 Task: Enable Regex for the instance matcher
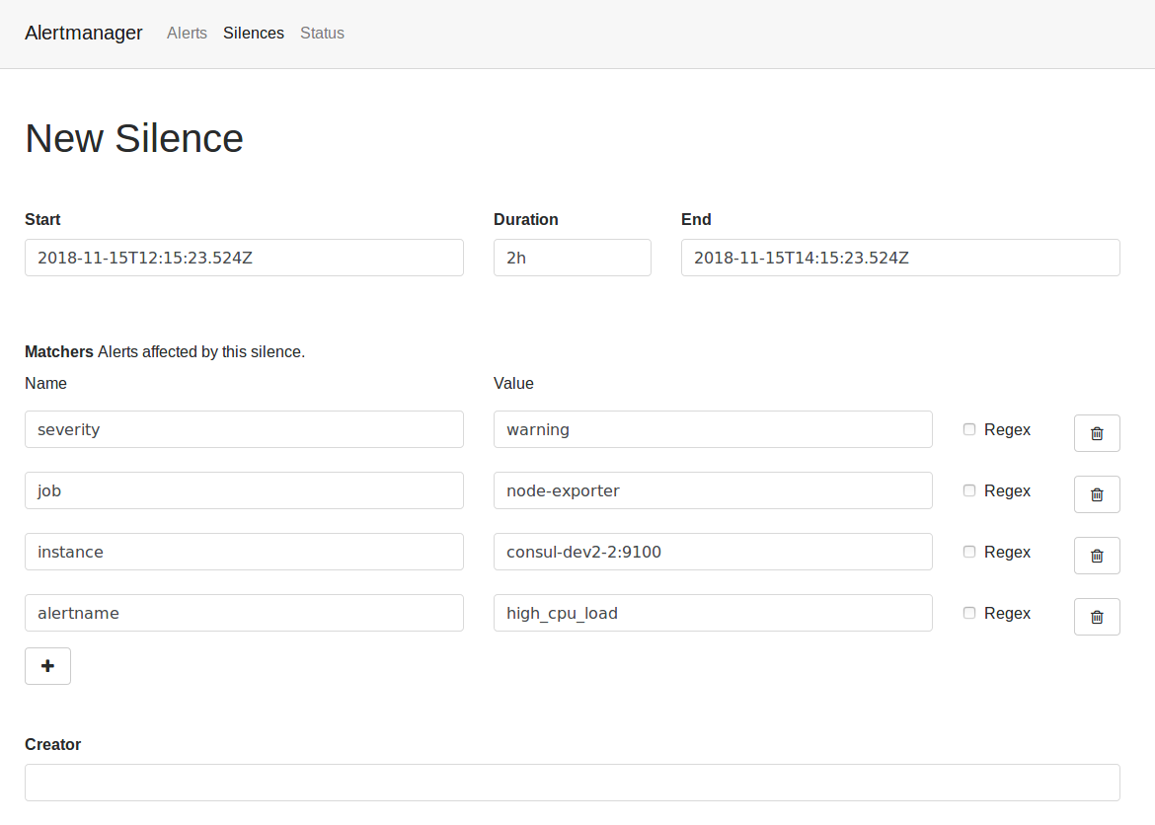coord(968,552)
